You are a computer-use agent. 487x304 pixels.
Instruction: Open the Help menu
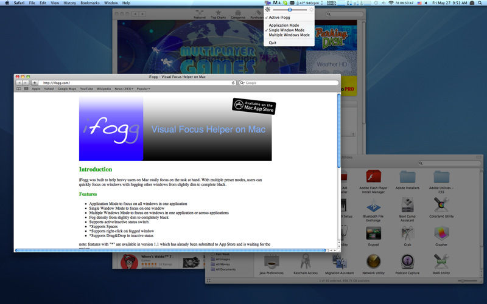(x=126, y=3)
